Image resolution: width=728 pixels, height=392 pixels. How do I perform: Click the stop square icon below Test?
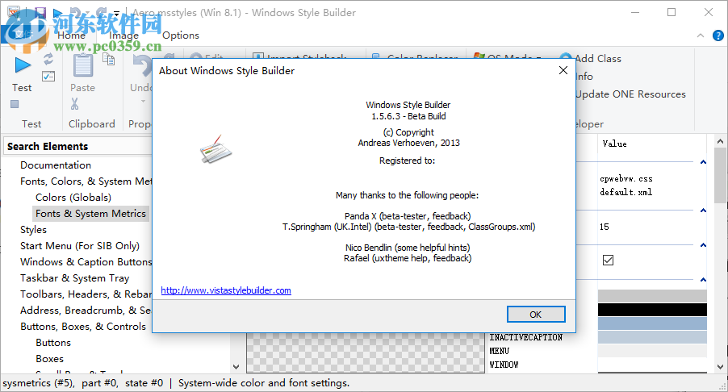point(15,104)
